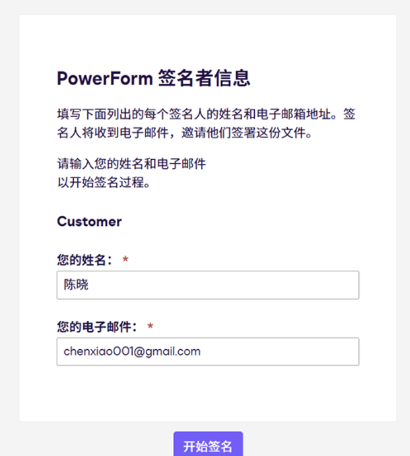The height and width of the screenshot is (456, 410).
Task: Click gray background left of 开始签名 button
Action: pos(88,442)
